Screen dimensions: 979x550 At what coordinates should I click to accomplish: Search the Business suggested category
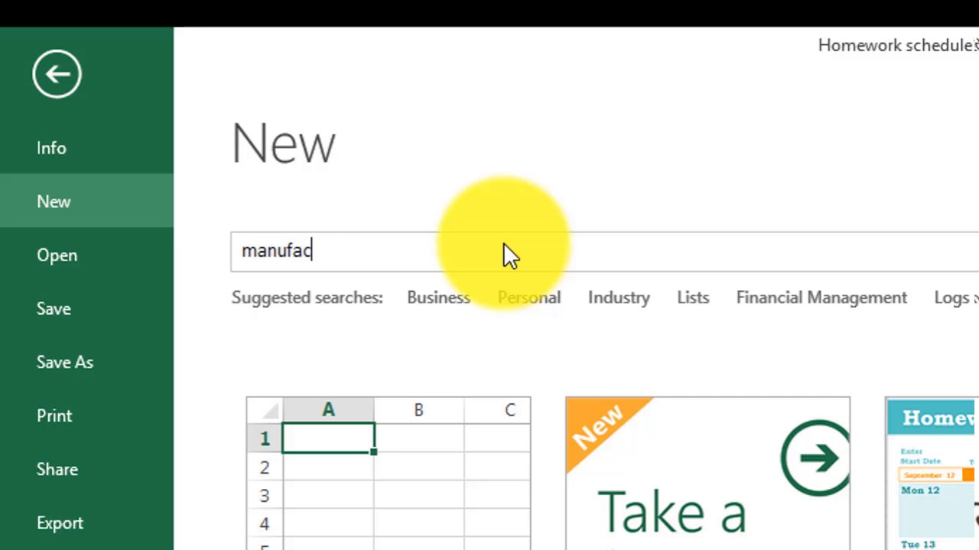pyautogui.click(x=438, y=298)
